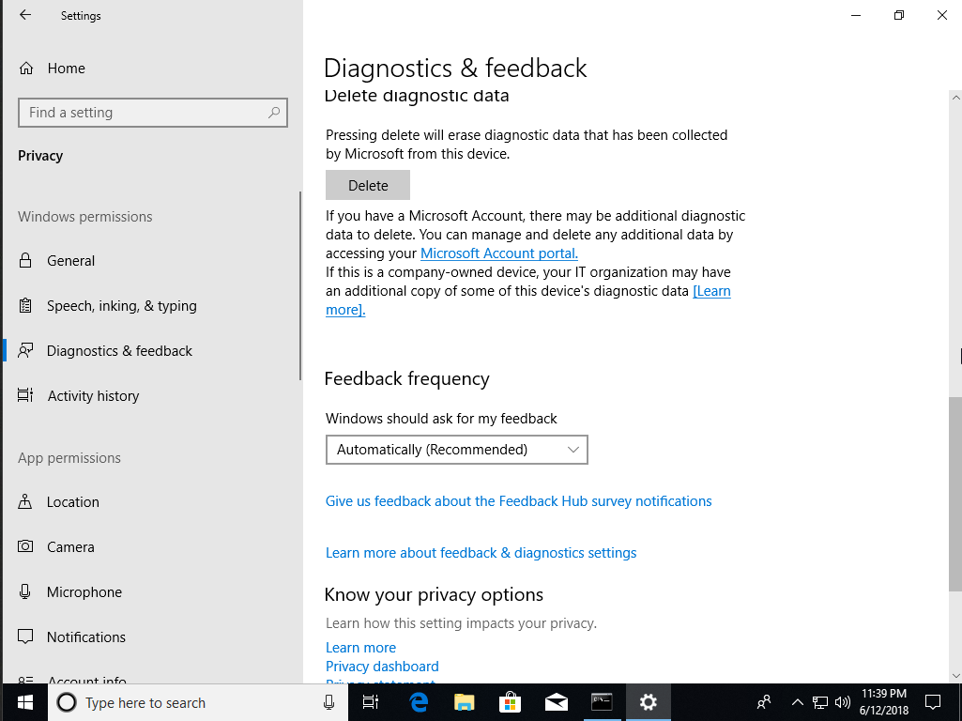
Task: Open Feedback Hub survey notifications feedback link
Action: tap(518, 501)
